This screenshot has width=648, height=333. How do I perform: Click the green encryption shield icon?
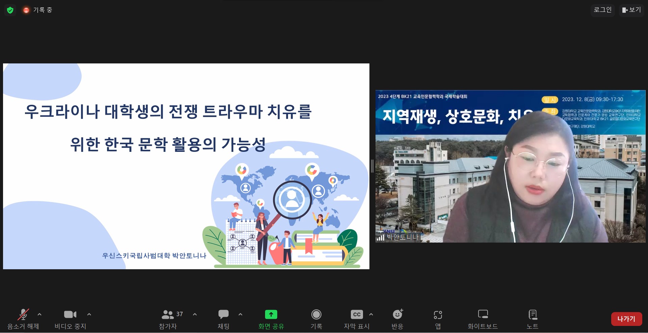click(10, 10)
